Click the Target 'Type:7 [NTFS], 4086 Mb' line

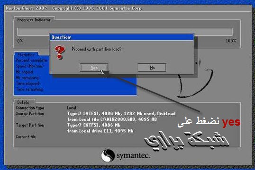[x=94, y=125]
